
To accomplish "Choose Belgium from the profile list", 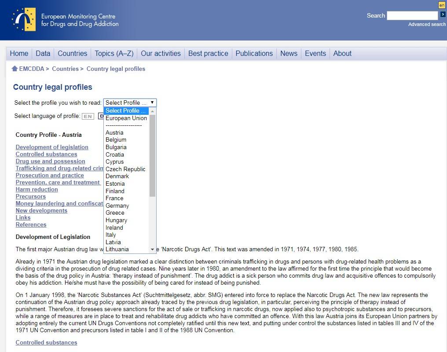I will click(x=126, y=139).
